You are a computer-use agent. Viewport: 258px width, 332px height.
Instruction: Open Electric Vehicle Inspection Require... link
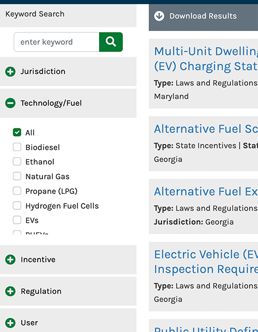[x=206, y=261]
